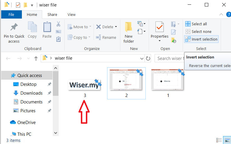Switch to the View tab

(x=71, y=14)
